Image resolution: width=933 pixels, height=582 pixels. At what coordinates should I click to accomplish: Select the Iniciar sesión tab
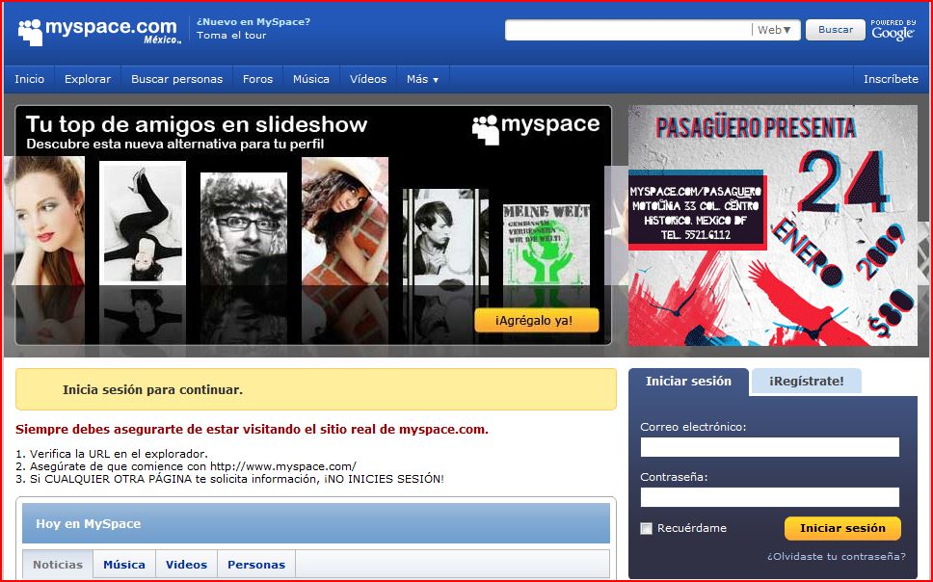[688, 382]
